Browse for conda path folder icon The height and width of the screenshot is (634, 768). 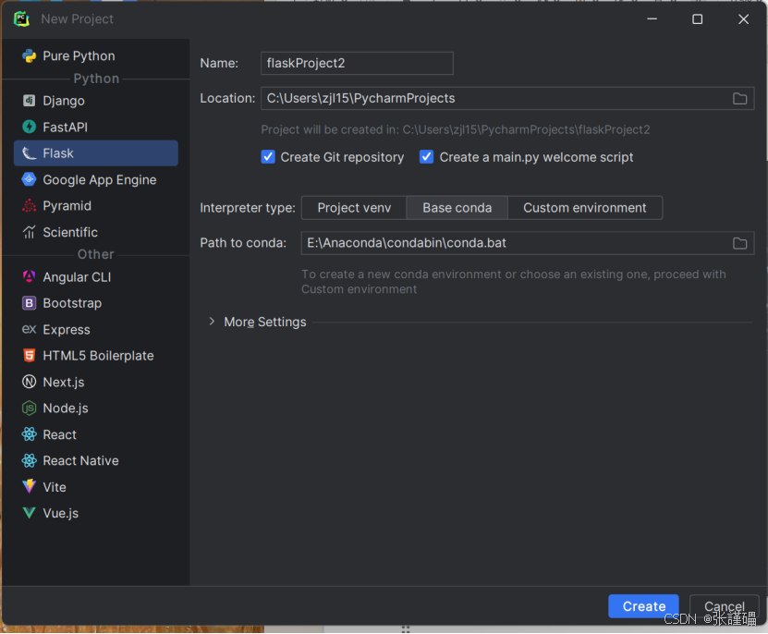(x=739, y=243)
